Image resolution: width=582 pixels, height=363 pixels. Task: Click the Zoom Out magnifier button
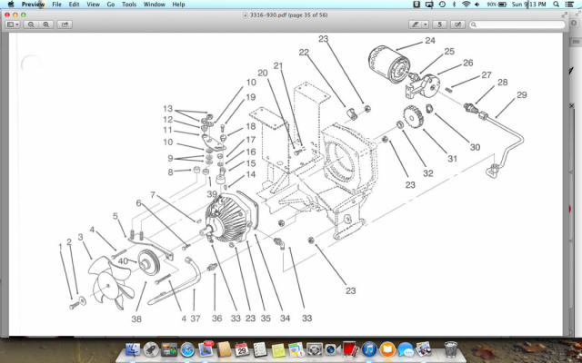pos(31,25)
